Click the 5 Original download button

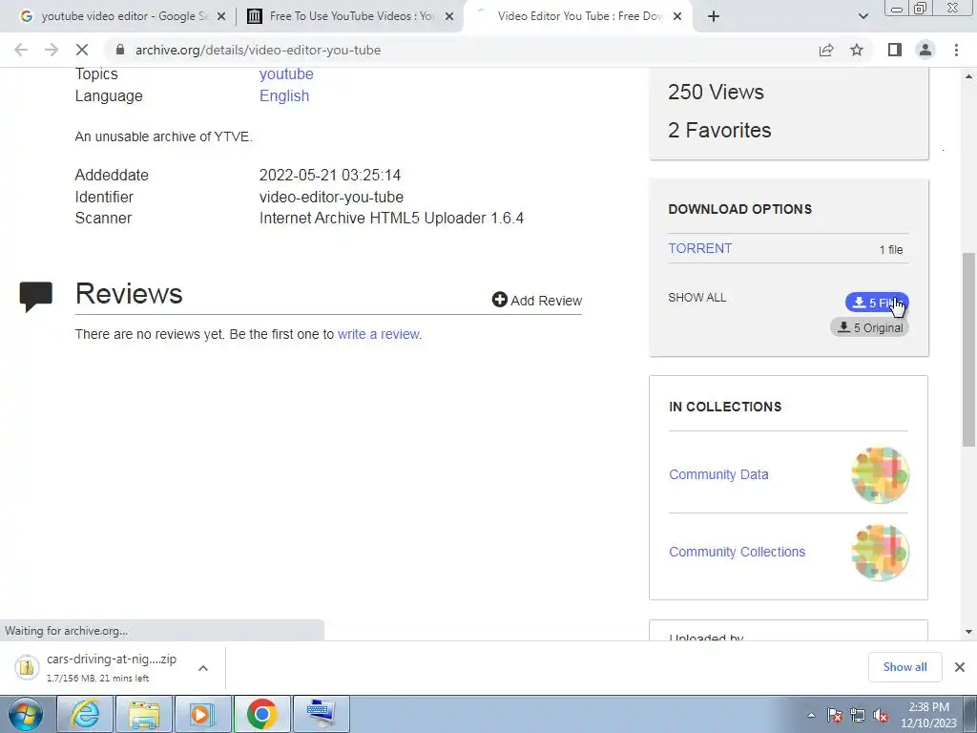870,327
